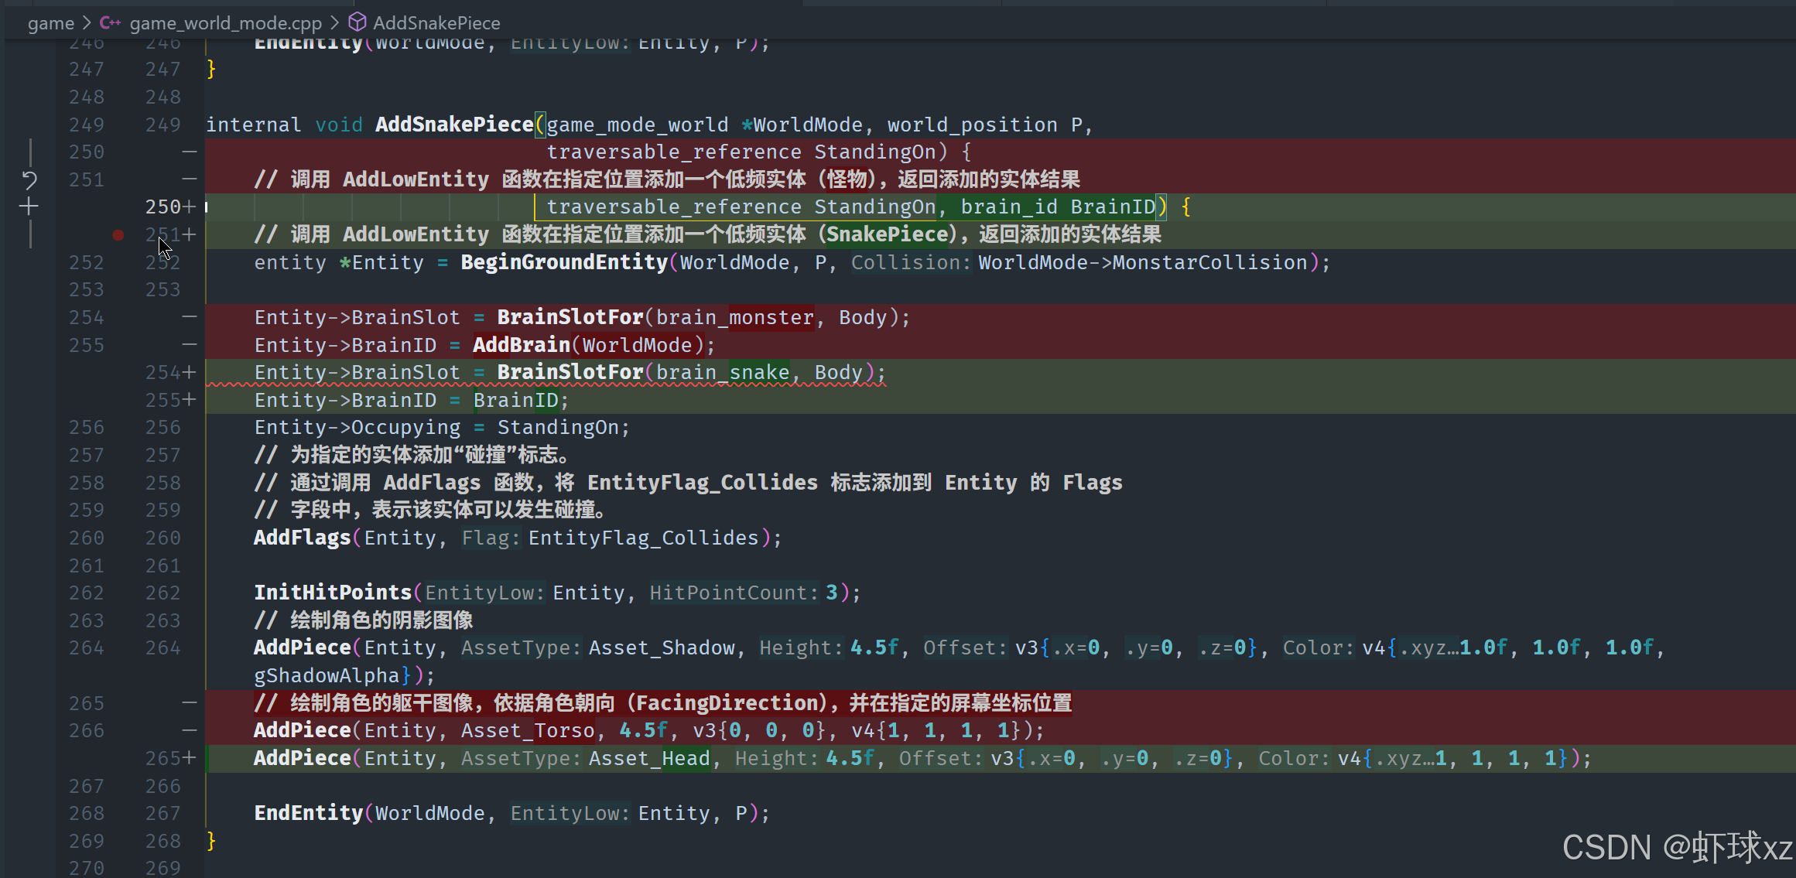Click the BeginGroundEntity function call
This screenshot has height=878, width=1796.
(x=564, y=262)
